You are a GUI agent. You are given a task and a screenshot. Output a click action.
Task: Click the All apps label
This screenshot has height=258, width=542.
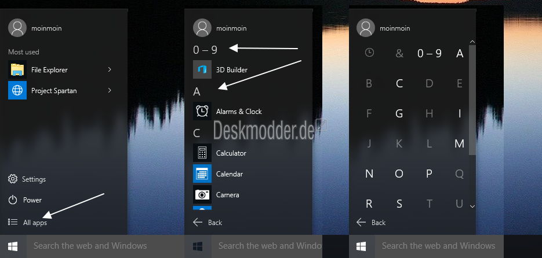(x=35, y=223)
